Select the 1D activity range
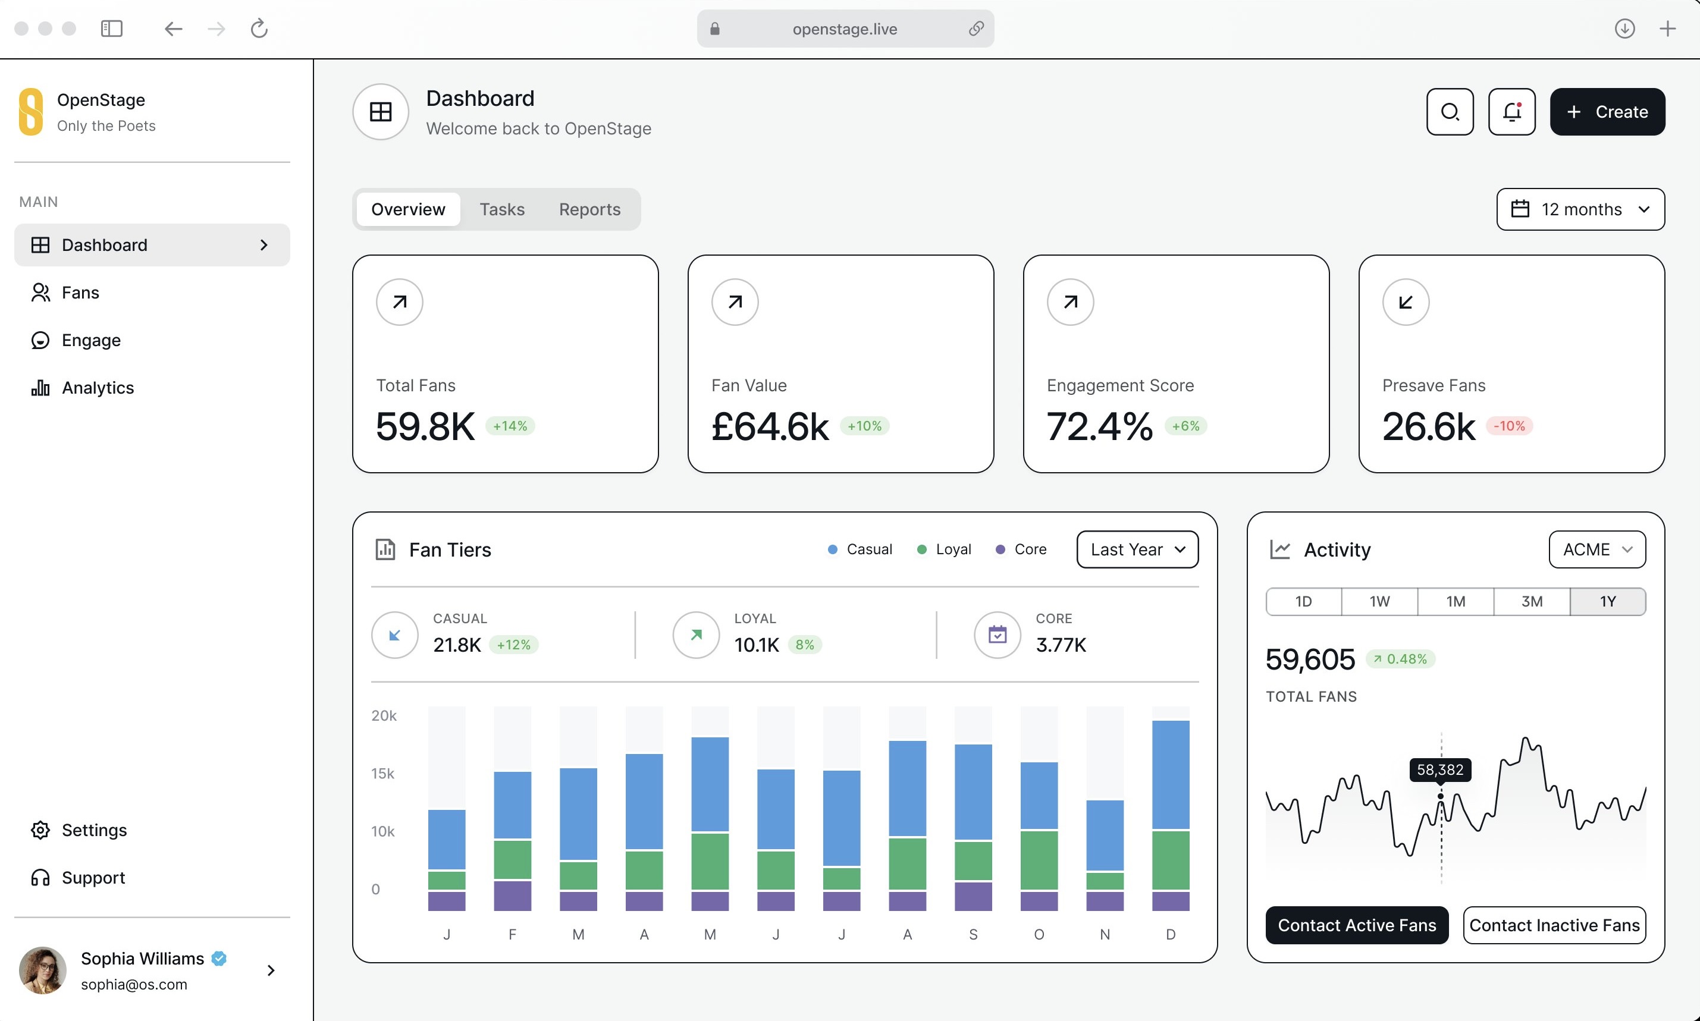The width and height of the screenshot is (1700, 1021). pyautogui.click(x=1303, y=601)
